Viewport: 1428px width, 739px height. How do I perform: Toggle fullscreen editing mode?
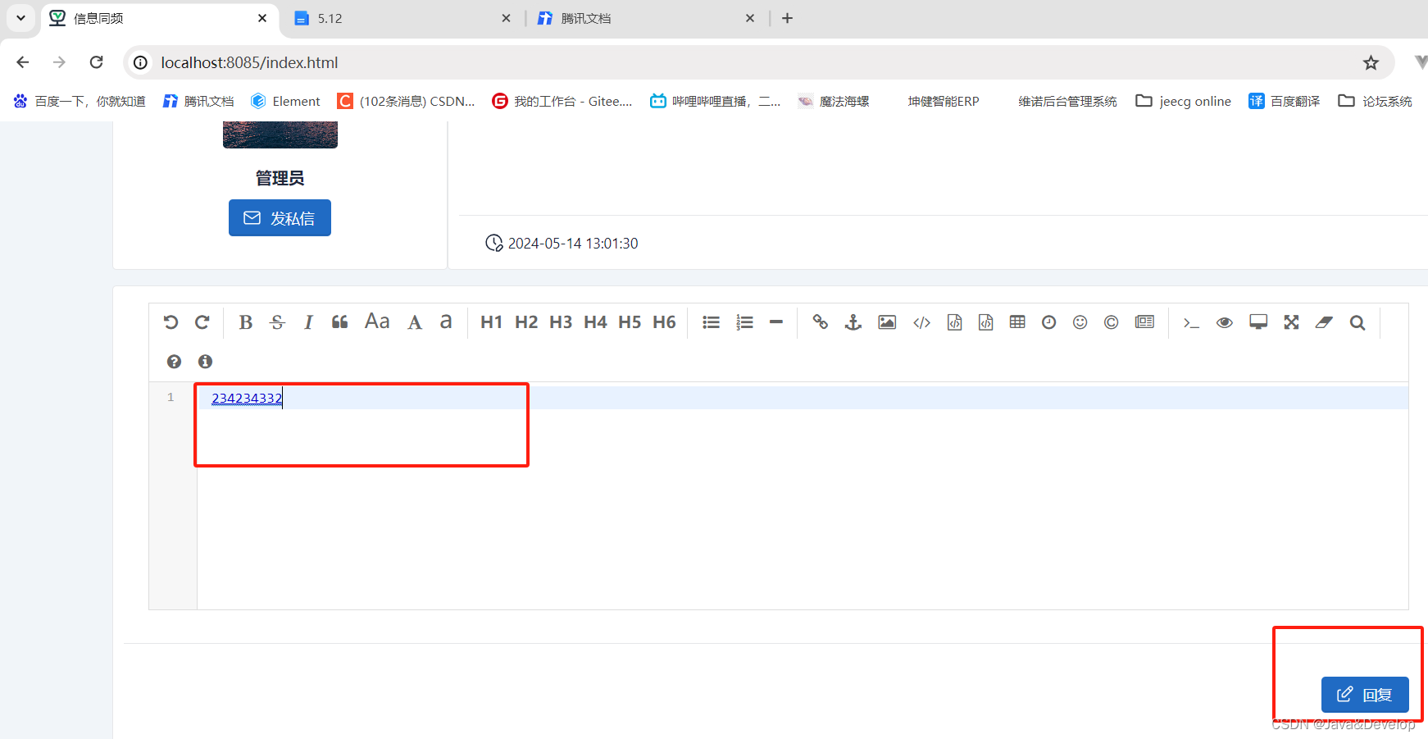(x=1291, y=322)
